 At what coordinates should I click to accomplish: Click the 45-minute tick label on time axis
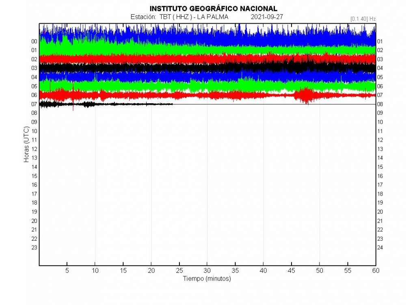(x=291, y=270)
